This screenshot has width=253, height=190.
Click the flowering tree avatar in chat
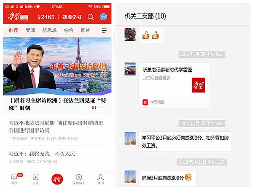point(130,35)
